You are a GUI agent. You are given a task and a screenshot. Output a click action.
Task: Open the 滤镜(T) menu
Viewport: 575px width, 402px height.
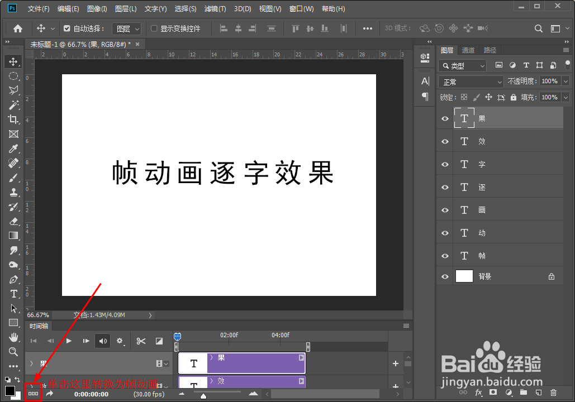[215, 9]
